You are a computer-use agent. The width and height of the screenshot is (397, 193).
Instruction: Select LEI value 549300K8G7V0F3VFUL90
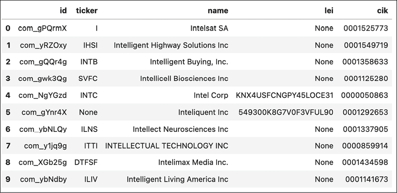point(286,112)
